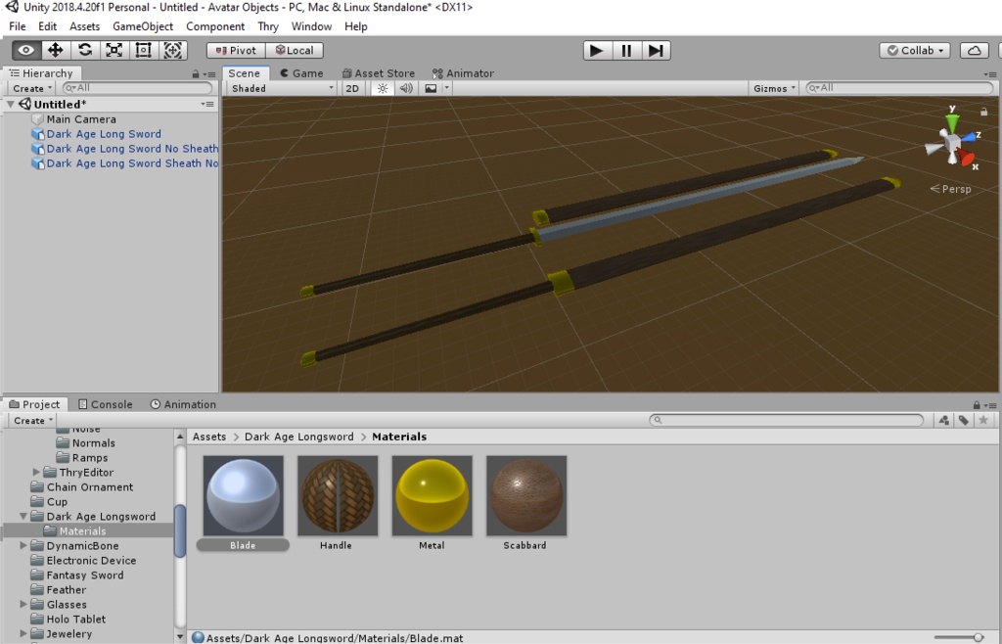Open the Shaded draw mode dropdown

point(280,87)
